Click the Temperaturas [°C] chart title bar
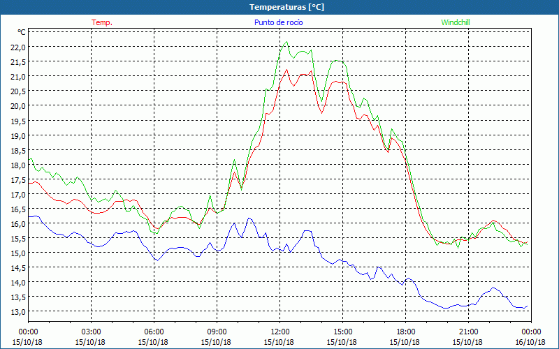The width and height of the screenshot is (559, 349). click(x=279, y=7)
